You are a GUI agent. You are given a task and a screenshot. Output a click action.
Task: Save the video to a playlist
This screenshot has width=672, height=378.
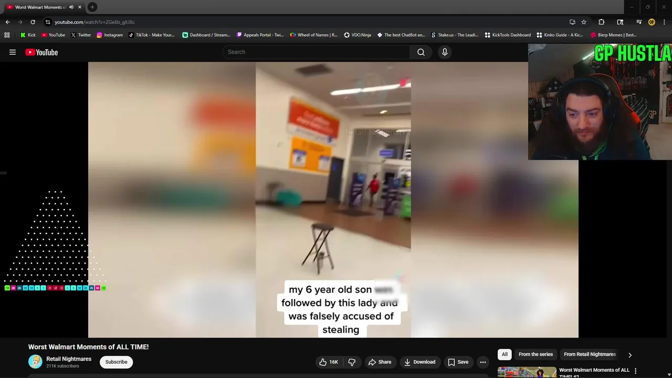point(458,362)
